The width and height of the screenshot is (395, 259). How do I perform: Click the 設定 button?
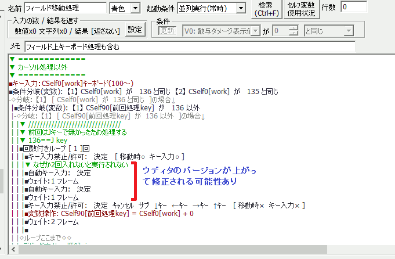135,30
